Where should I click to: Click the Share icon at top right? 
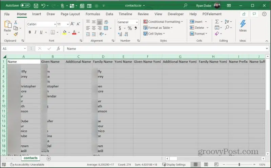pyautogui.click(x=244, y=14)
